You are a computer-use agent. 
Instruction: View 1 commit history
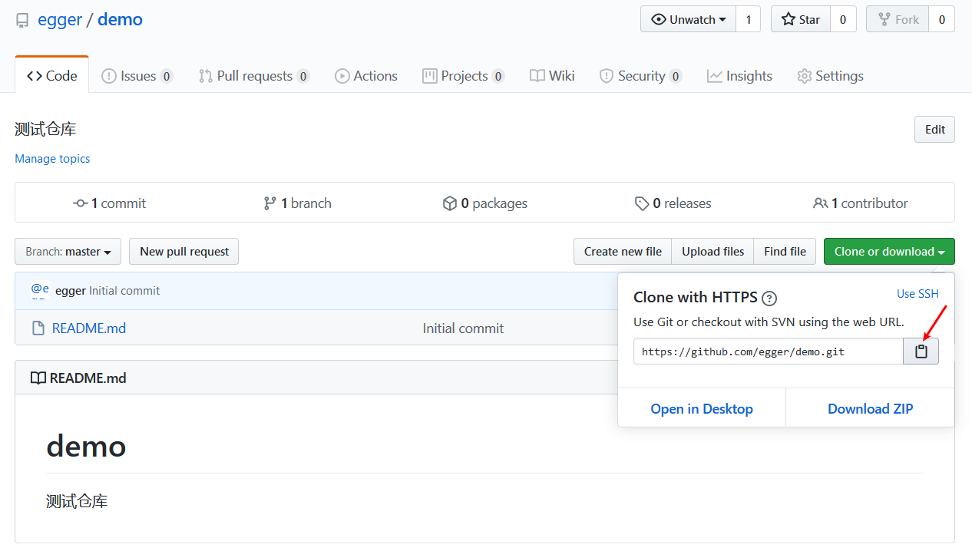coord(109,203)
